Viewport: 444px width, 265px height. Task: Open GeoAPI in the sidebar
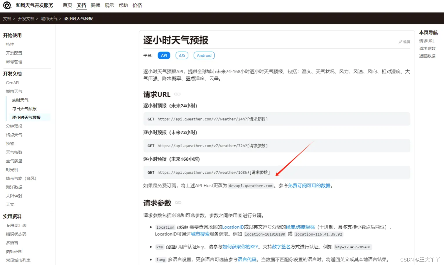coord(13,83)
